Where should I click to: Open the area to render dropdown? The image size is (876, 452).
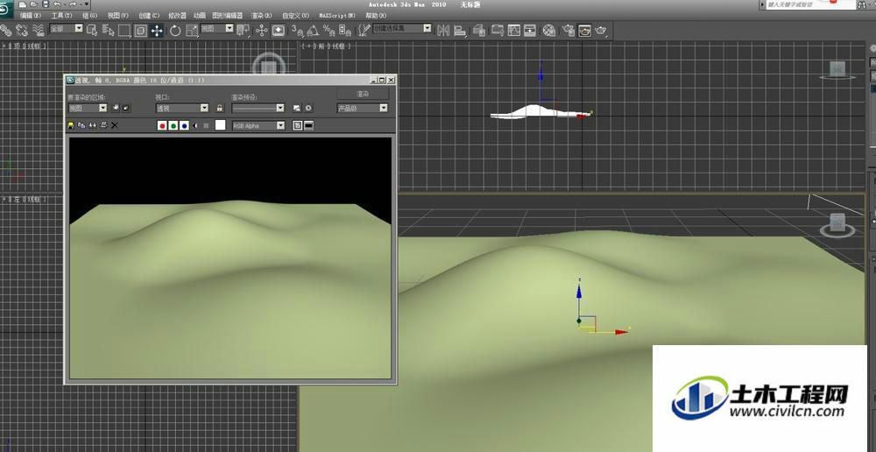(87, 108)
